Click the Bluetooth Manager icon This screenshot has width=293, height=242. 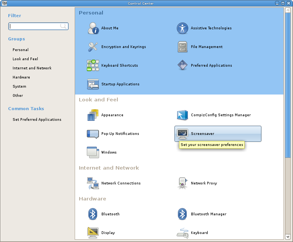coord(183,214)
